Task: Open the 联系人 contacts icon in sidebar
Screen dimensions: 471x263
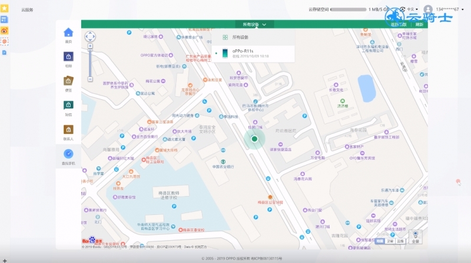Action: [68, 129]
